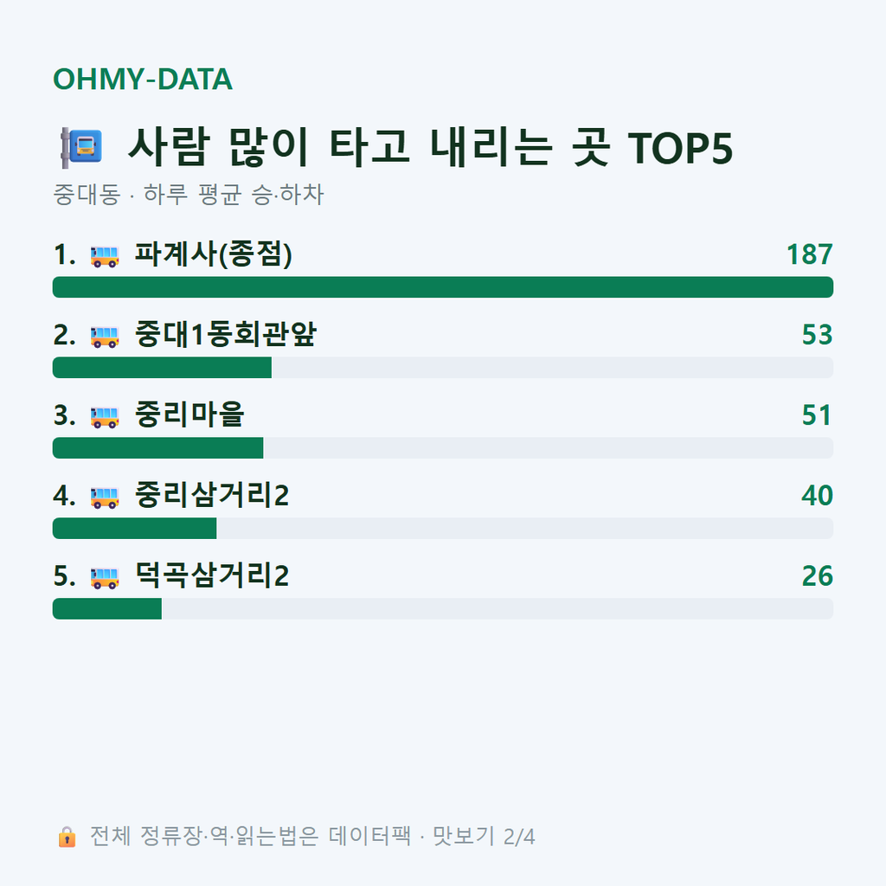Click the bus icon beside 덕곡삼거리2
Screen dimensions: 886x886
pos(105,577)
